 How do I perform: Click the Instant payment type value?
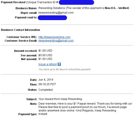tap(43, 114)
